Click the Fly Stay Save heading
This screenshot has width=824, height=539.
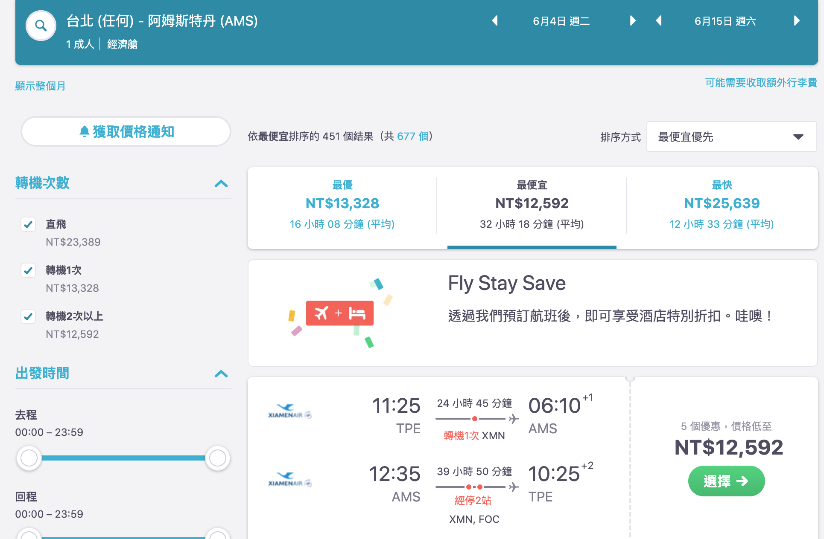[507, 283]
